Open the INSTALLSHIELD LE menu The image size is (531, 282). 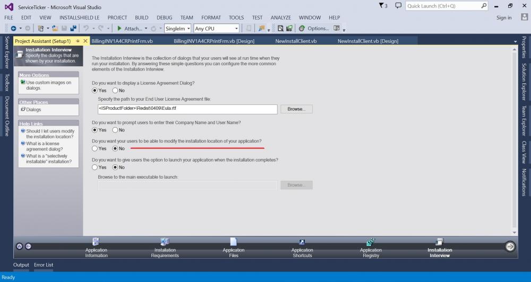point(79,17)
